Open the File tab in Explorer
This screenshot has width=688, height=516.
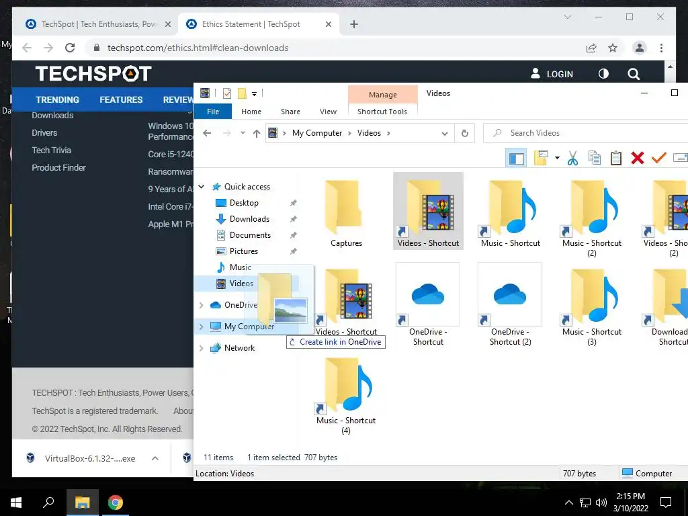213,112
